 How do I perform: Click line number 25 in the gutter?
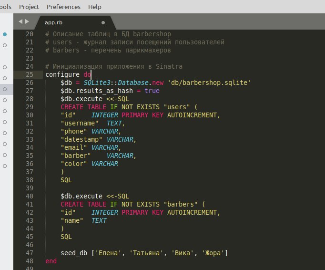click(30, 74)
